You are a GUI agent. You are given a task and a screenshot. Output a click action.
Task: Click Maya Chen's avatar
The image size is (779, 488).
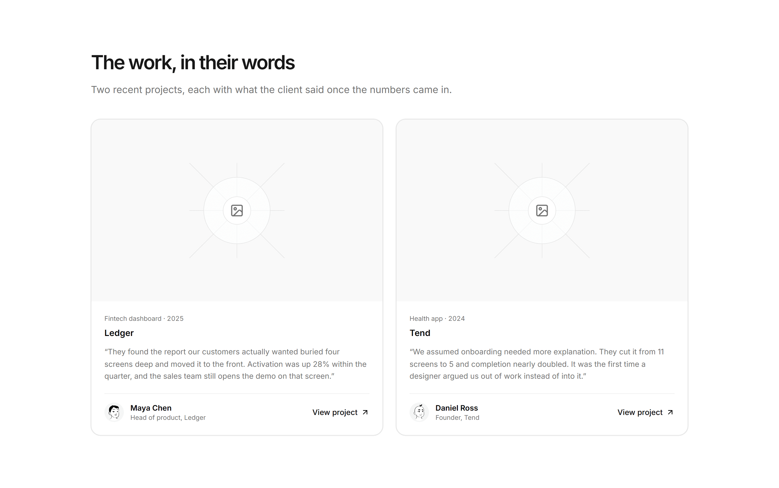pos(114,412)
